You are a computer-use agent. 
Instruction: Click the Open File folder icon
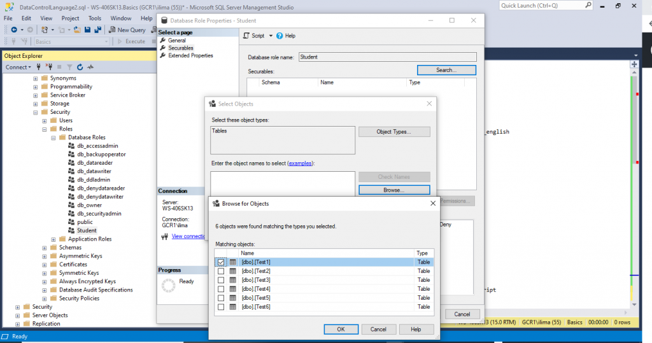pyautogui.click(x=77, y=29)
